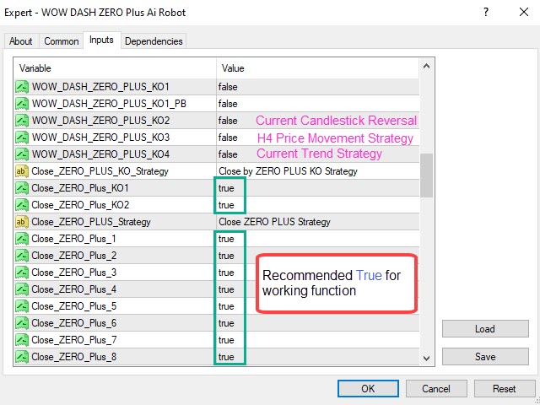The height and width of the screenshot is (405, 540).
Task: Click the inputs list scrollbar thumb
Action: coord(426,175)
